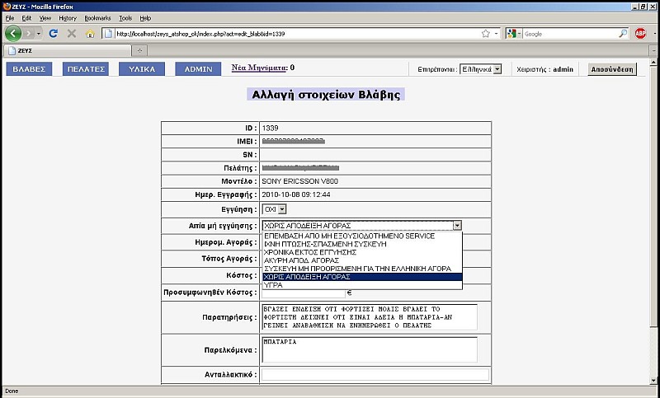Select ΥΓΡΑ option in list
Screen dimensions: 660x398
pyautogui.click(x=362, y=285)
